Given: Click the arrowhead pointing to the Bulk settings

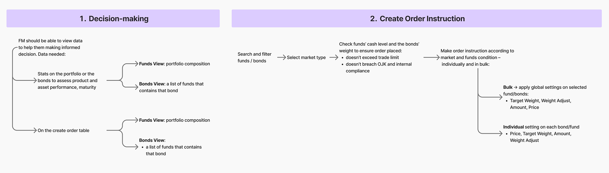Looking at the screenshot, I should pyautogui.click(x=500, y=97).
